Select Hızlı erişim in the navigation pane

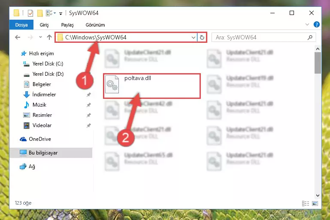[x=42, y=54]
